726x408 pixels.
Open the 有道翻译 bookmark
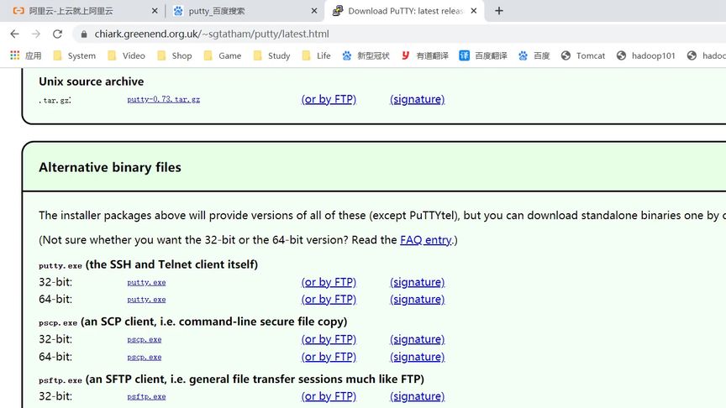(x=424, y=55)
